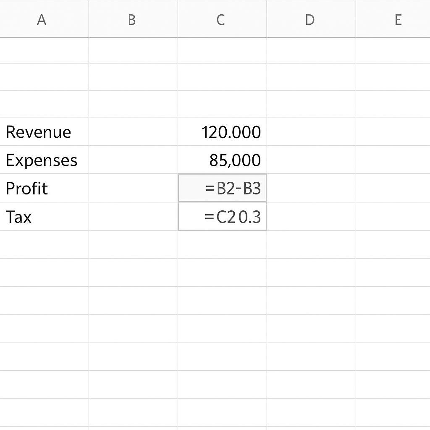Click empty column B cell beside Expenses
The width and height of the screenshot is (430, 430).
tap(133, 160)
